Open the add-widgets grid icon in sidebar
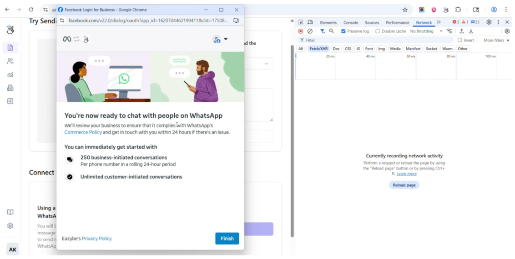Image resolution: width=515 pixels, height=259 pixels. (10, 101)
